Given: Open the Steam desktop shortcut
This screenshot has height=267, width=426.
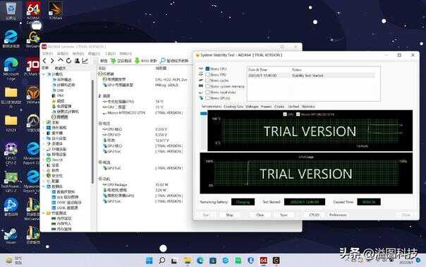Looking at the screenshot, I should pos(11,234).
